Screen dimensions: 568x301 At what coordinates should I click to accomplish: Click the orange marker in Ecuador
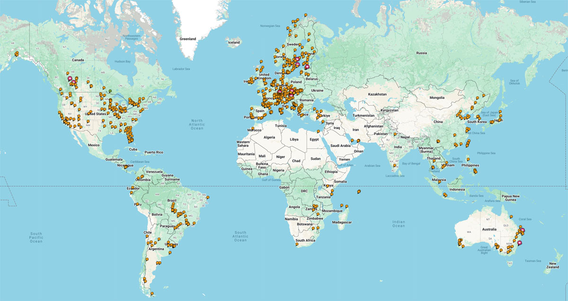(x=132, y=188)
